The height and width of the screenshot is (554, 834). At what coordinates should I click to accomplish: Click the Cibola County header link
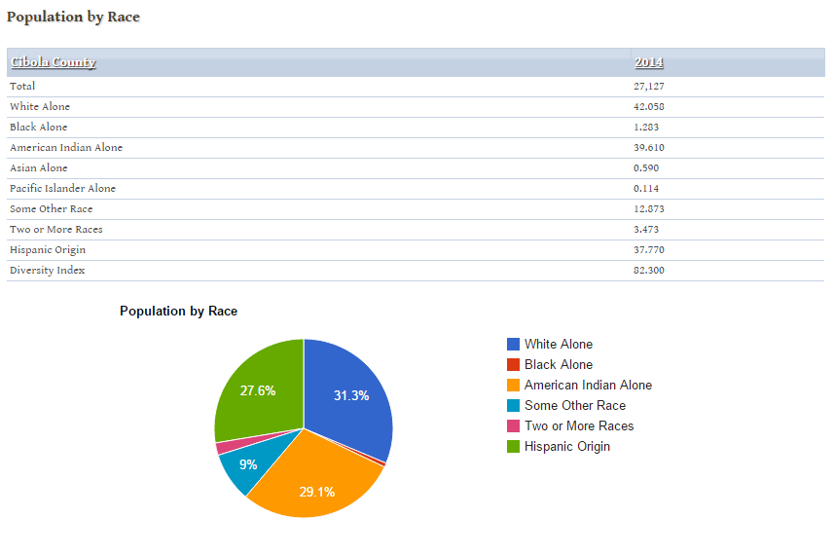(54, 62)
